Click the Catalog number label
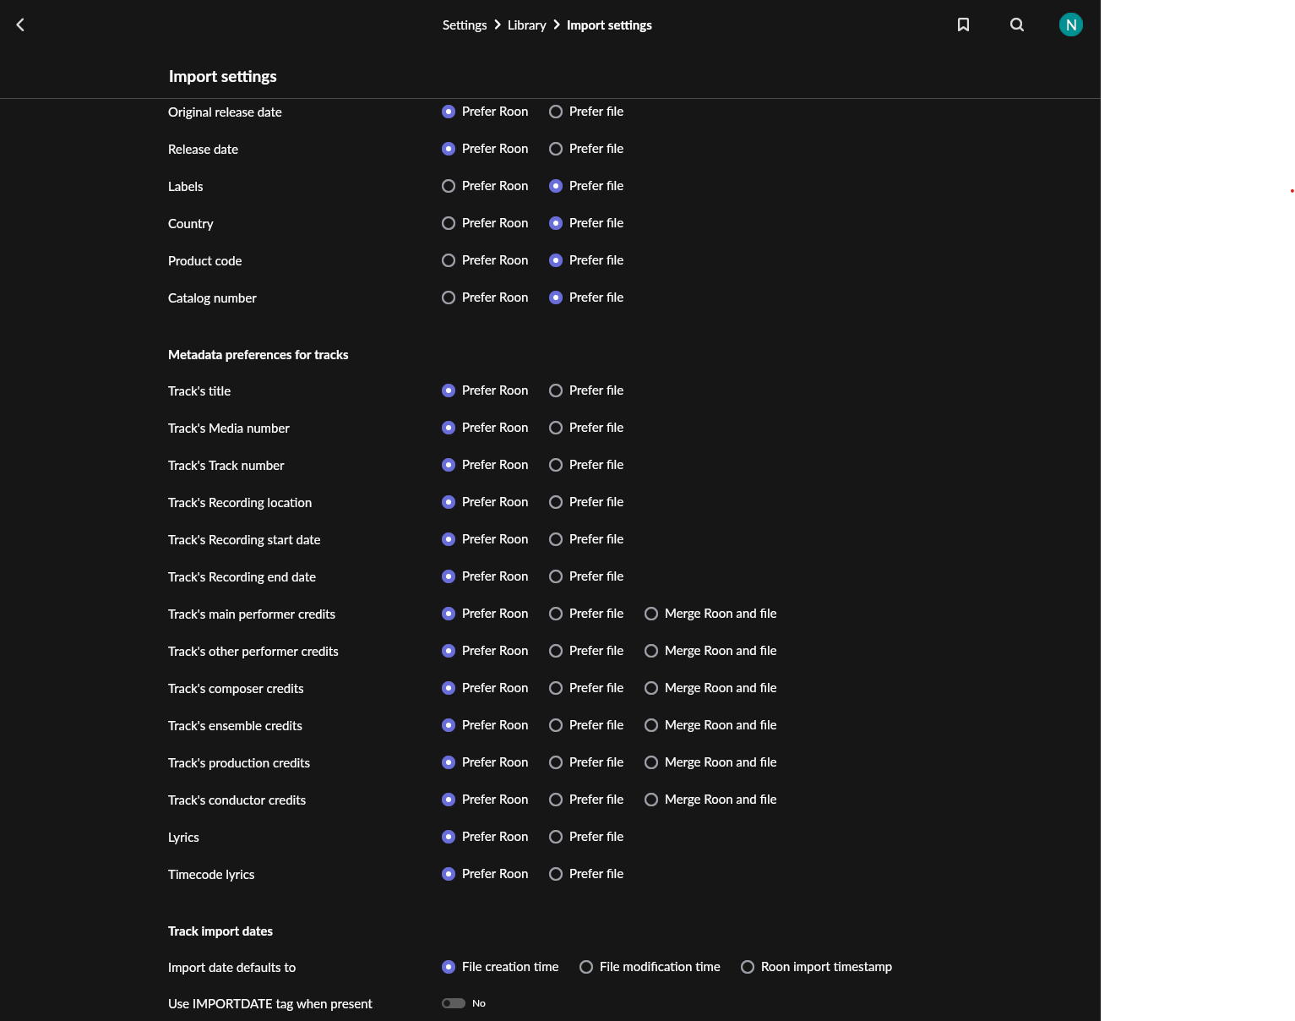This screenshot has height=1021, width=1295. tap(212, 298)
